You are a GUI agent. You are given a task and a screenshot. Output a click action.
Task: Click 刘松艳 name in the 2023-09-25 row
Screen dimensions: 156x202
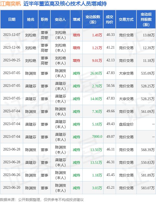pyautogui.click(x=31, y=61)
